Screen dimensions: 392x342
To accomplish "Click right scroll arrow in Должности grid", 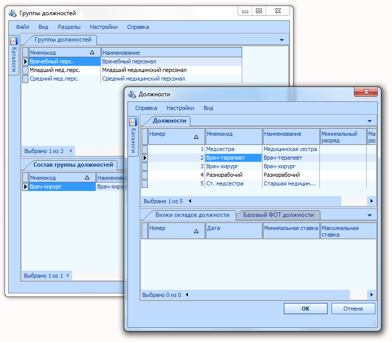I will coord(372,201).
